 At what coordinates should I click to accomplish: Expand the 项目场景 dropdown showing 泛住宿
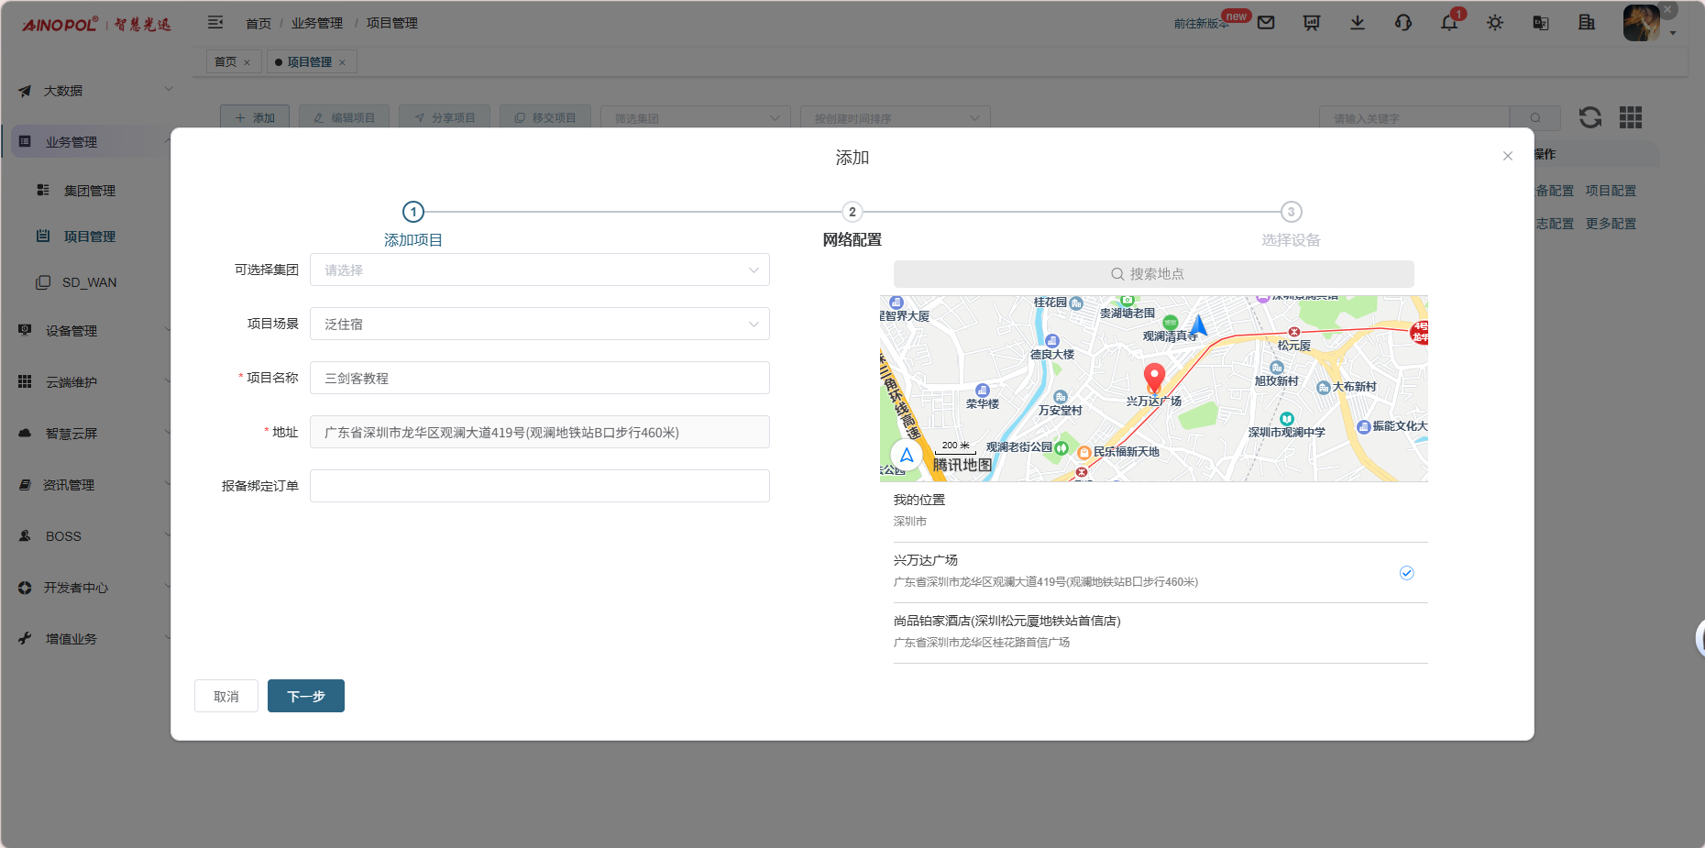[x=539, y=324]
